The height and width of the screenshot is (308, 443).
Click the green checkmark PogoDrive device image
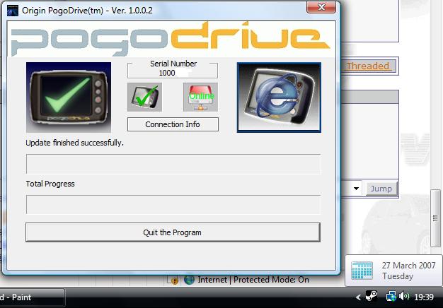tap(69, 97)
